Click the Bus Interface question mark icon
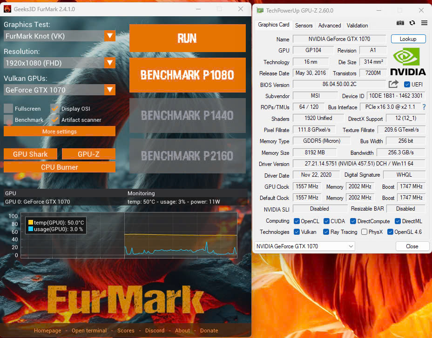432x338 pixels. click(424, 107)
